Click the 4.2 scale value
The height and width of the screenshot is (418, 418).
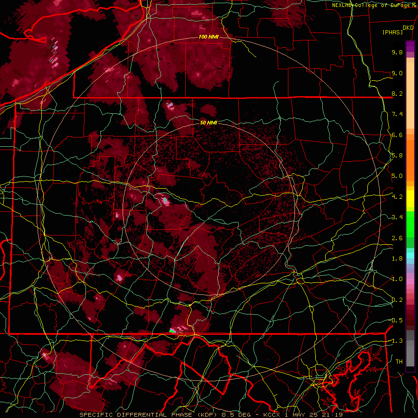pos(397,197)
